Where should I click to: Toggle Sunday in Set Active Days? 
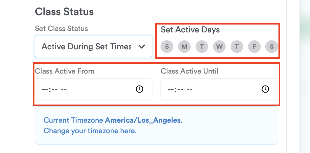167,46
